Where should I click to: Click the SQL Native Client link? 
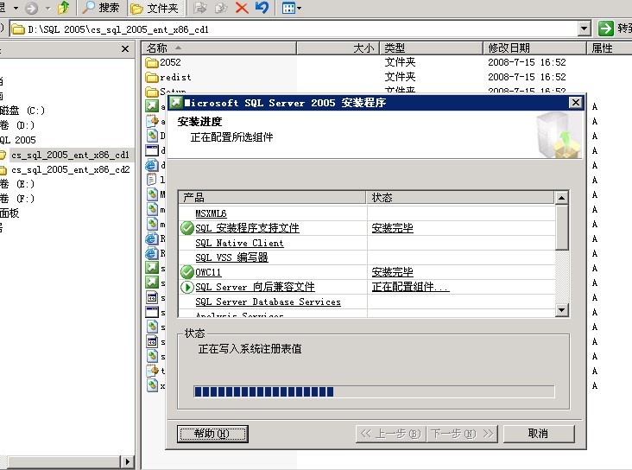pos(239,243)
